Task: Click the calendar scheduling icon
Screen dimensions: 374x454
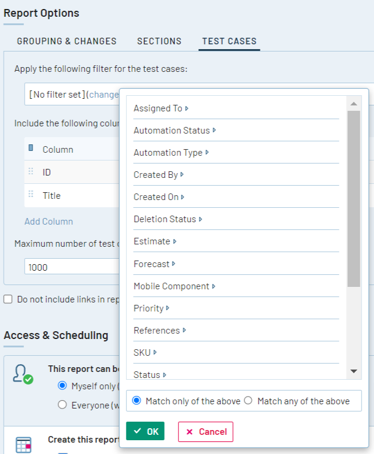Action: pyautogui.click(x=23, y=446)
